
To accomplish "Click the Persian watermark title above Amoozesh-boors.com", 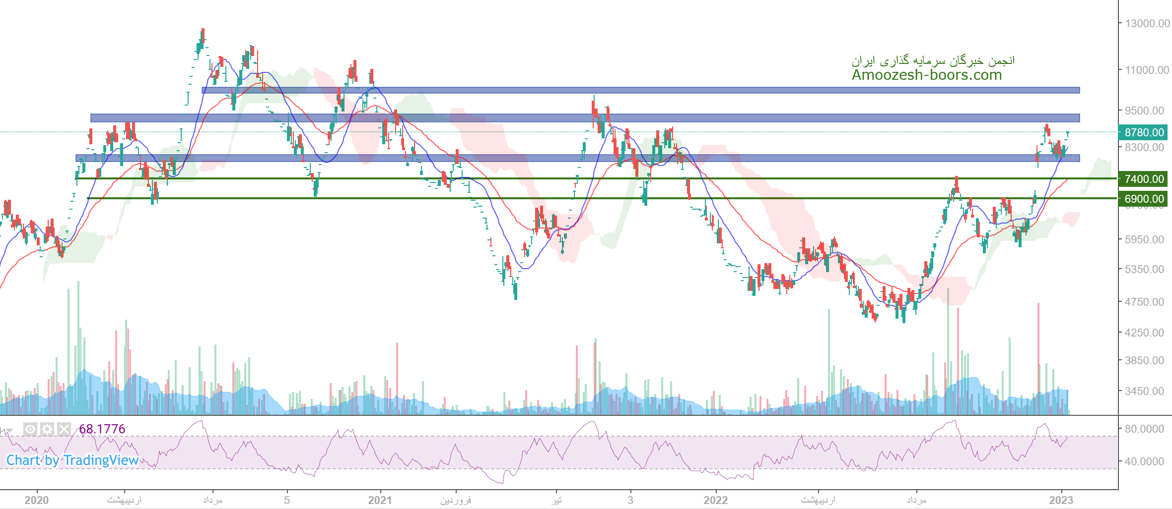I will tap(933, 61).
